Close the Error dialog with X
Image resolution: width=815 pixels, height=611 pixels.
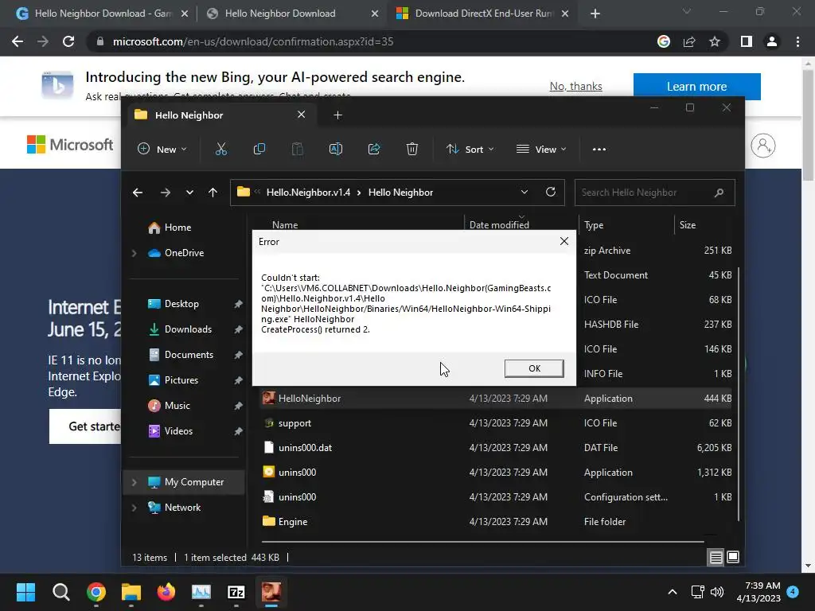tap(564, 242)
